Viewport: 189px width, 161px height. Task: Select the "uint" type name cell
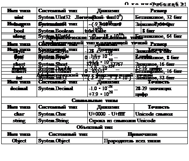coord(19,17)
